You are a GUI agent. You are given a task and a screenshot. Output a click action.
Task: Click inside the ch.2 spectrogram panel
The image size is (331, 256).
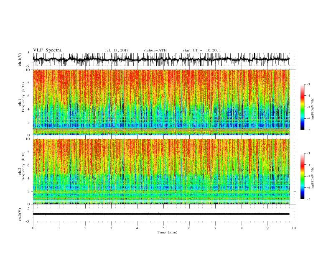[161, 172]
